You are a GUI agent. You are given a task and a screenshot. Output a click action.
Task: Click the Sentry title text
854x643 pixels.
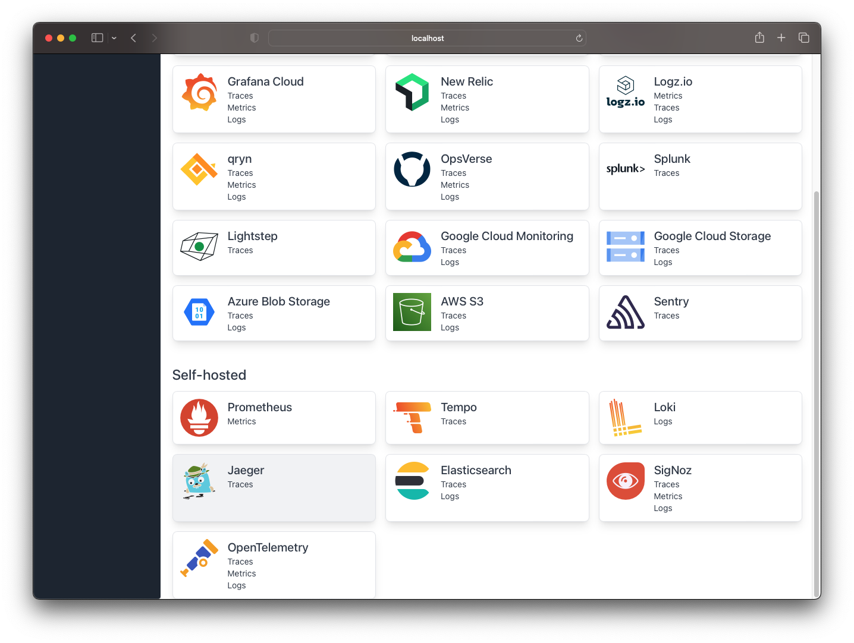click(x=671, y=301)
